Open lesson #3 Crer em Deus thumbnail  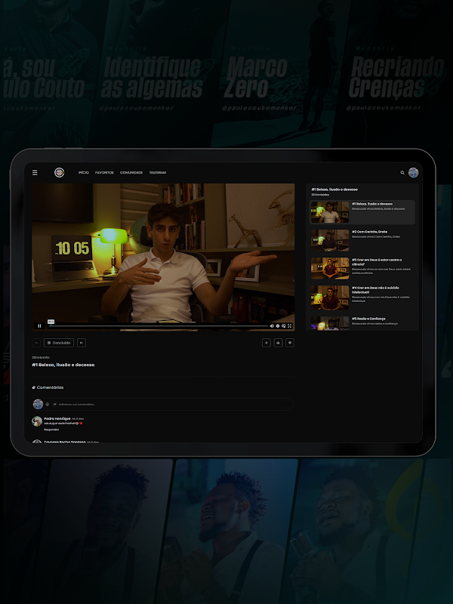click(330, 268)
